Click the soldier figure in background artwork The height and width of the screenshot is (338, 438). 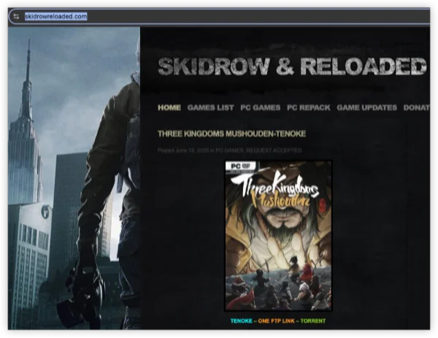(x=109, y=183)
